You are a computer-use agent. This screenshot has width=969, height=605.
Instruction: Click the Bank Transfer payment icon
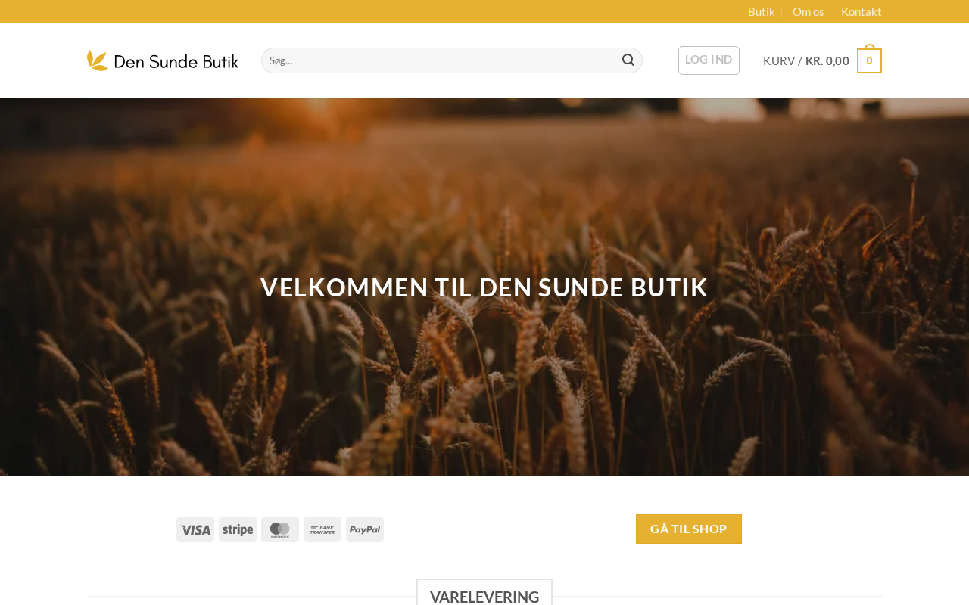click(322, 529)
